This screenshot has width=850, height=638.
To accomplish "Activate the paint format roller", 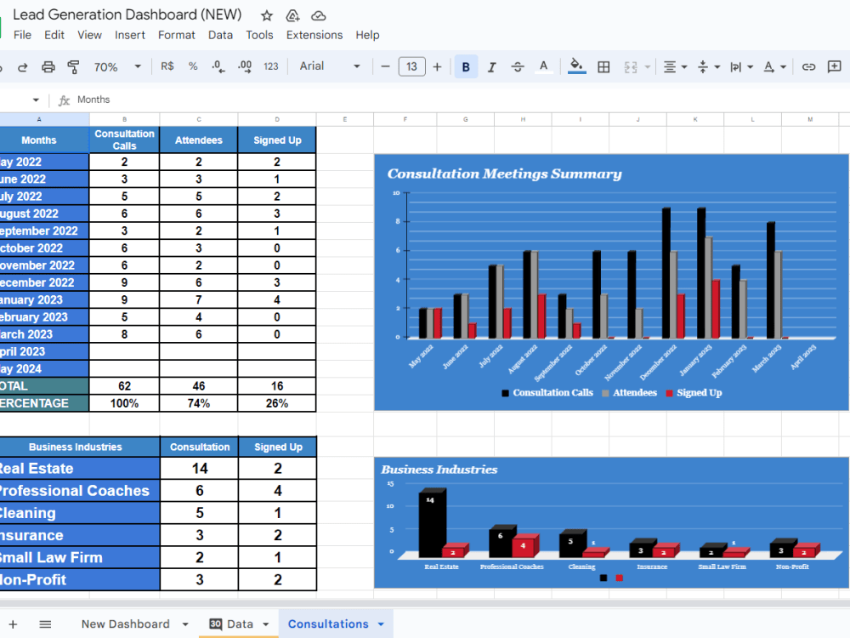I will pyautogui.click(x=73, y=66).
